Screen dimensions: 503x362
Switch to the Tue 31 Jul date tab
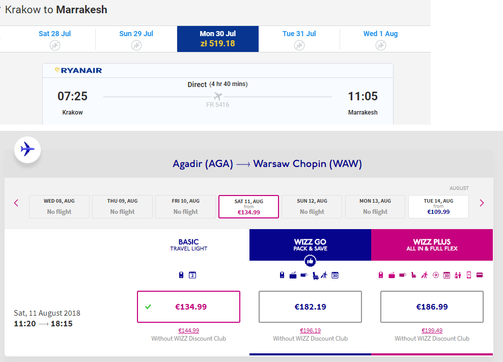point(299,39)
